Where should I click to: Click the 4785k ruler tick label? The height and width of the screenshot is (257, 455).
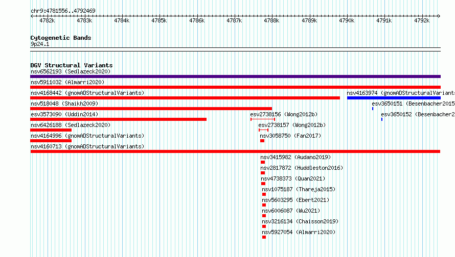point(160,20)
